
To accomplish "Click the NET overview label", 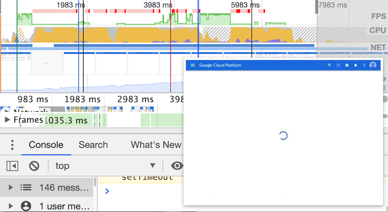I will tap(378, 47).
